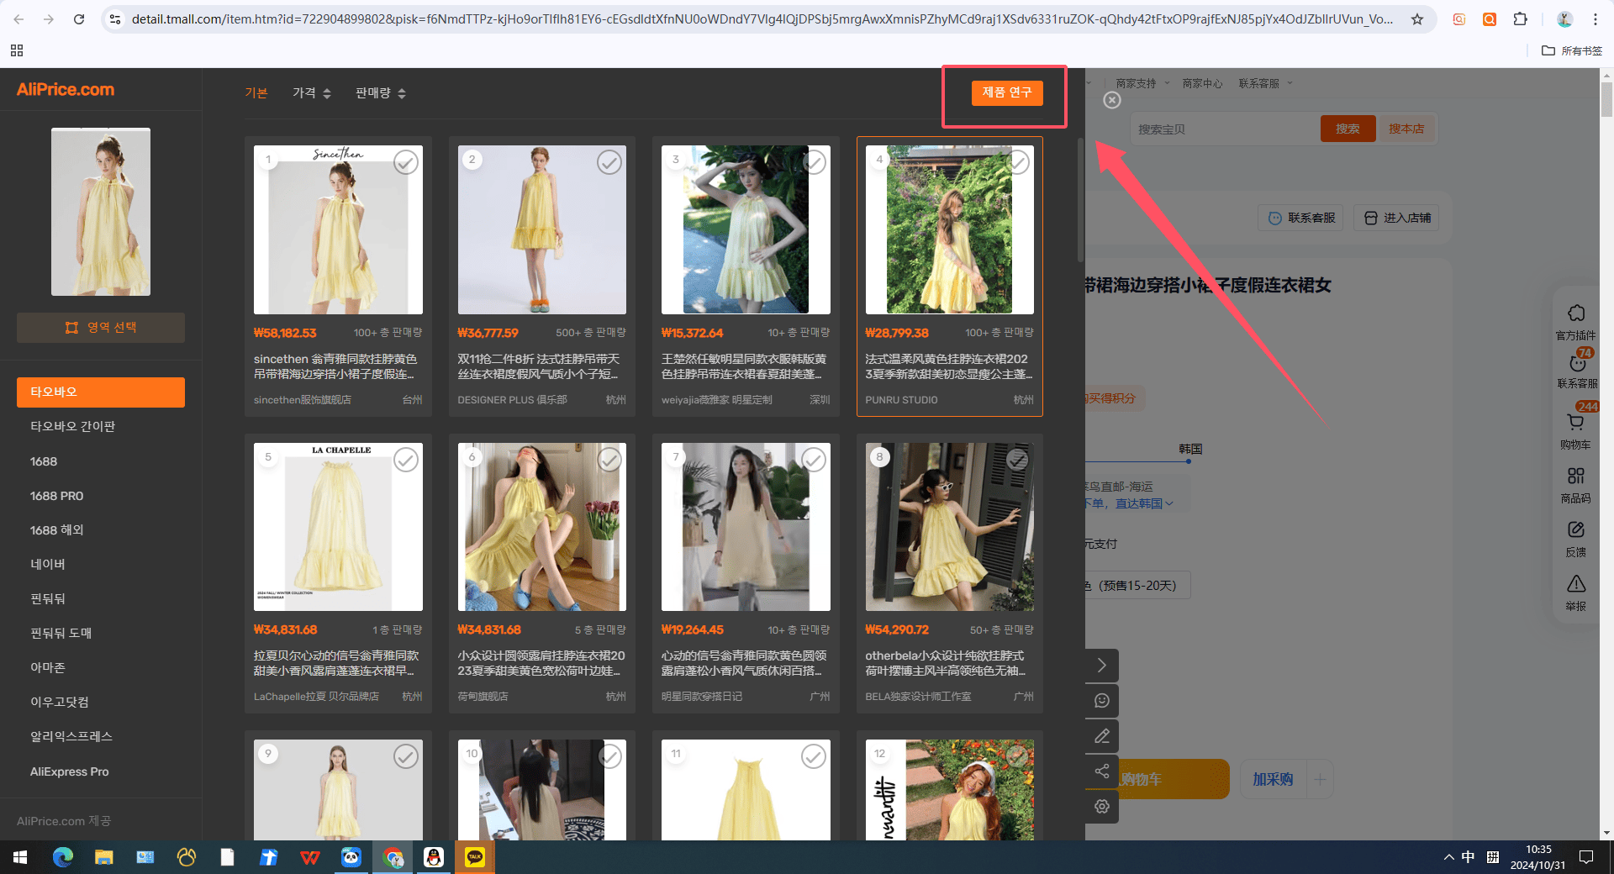Click the 영역 선택 button

[x=101, y=328]
